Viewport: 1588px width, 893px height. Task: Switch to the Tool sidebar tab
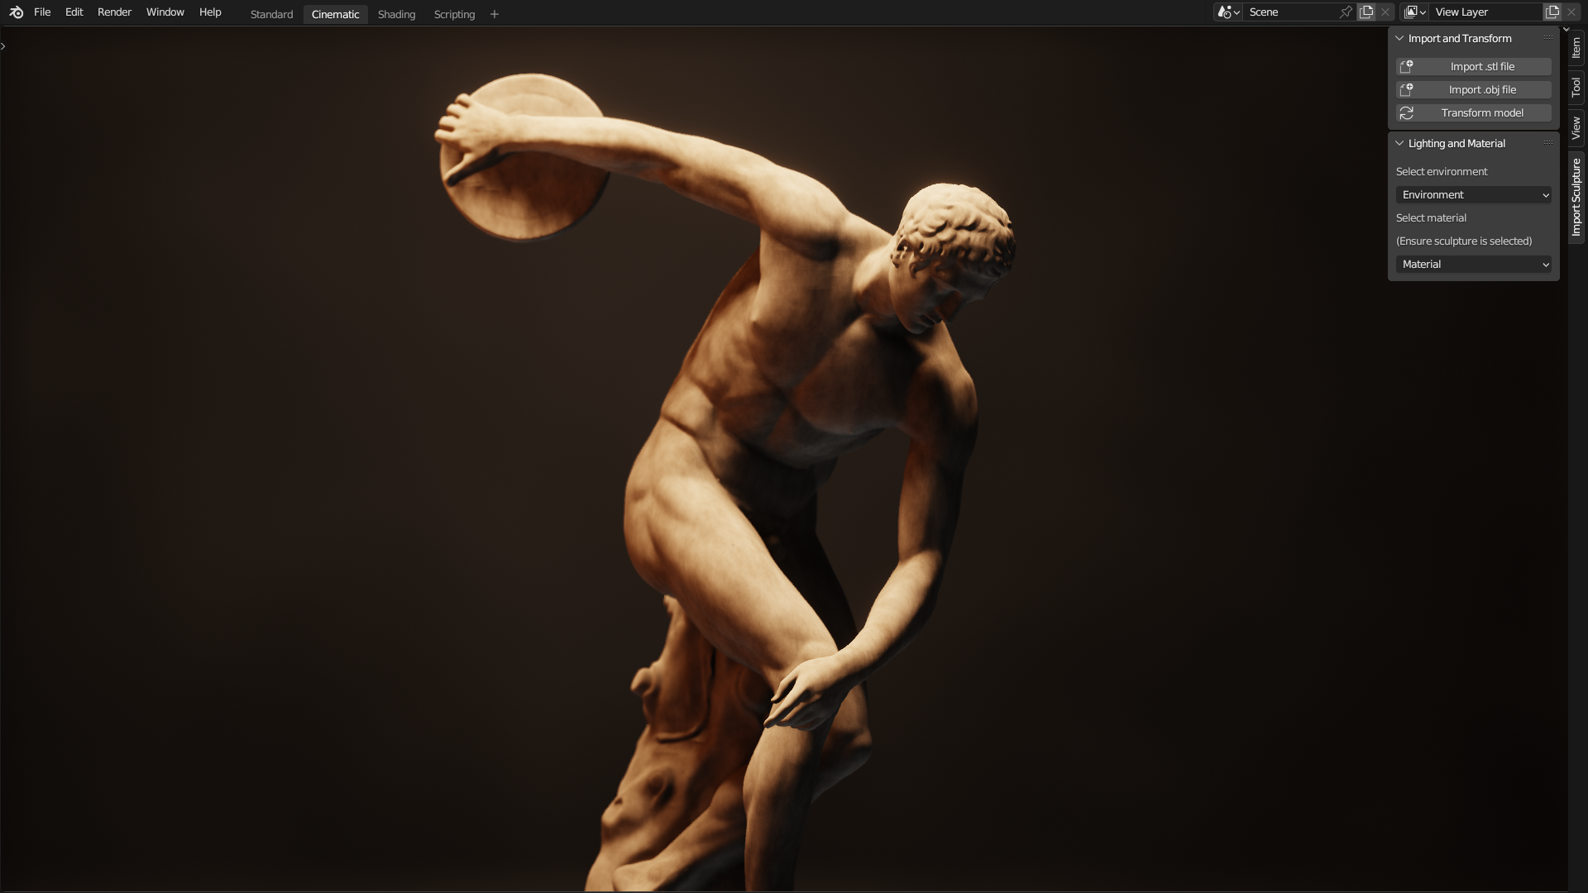1576,87
